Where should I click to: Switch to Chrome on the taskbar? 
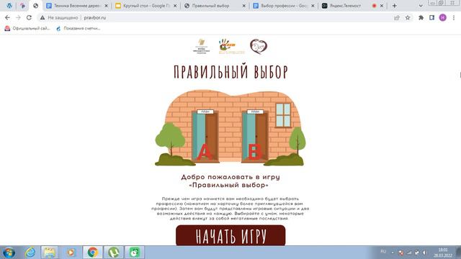[93, 253]
